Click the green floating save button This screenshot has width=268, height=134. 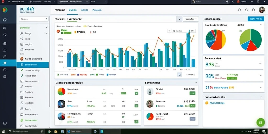(x=260, y=122)
